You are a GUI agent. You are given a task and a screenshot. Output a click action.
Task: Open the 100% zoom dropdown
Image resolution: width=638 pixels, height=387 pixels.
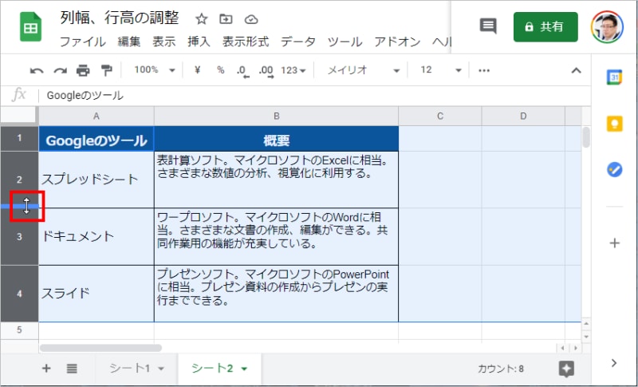[154, 70]
